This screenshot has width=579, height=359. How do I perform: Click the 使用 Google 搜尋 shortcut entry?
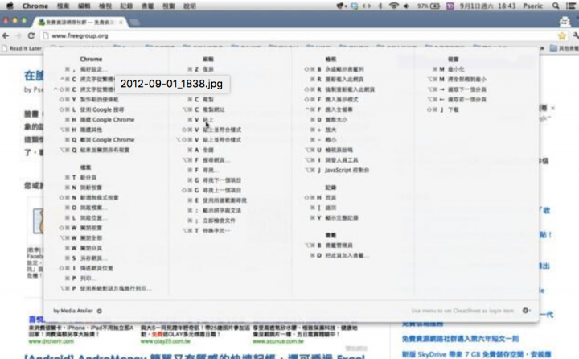point(92,109)
